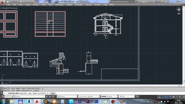
Task: Click the vertical scrollbar down arrow
Action: [184, 83]
